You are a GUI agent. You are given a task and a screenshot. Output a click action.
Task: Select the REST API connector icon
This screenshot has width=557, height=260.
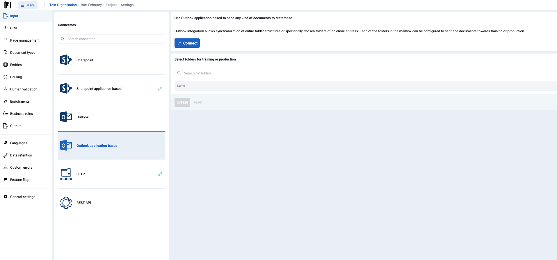click(66, 203)
